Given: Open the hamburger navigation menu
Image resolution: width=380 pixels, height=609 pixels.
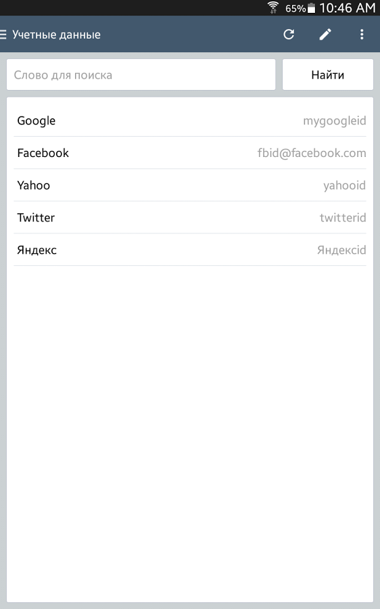Looking at the screenshot, I should 3,35.
